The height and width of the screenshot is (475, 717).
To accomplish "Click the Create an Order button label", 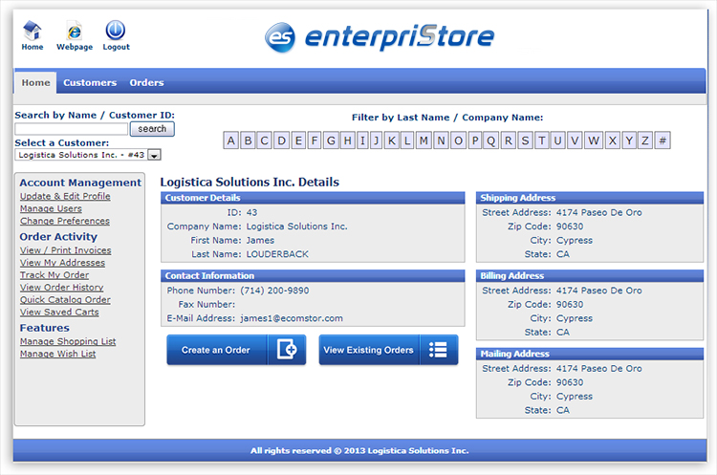I will click(x=216, y=350).
